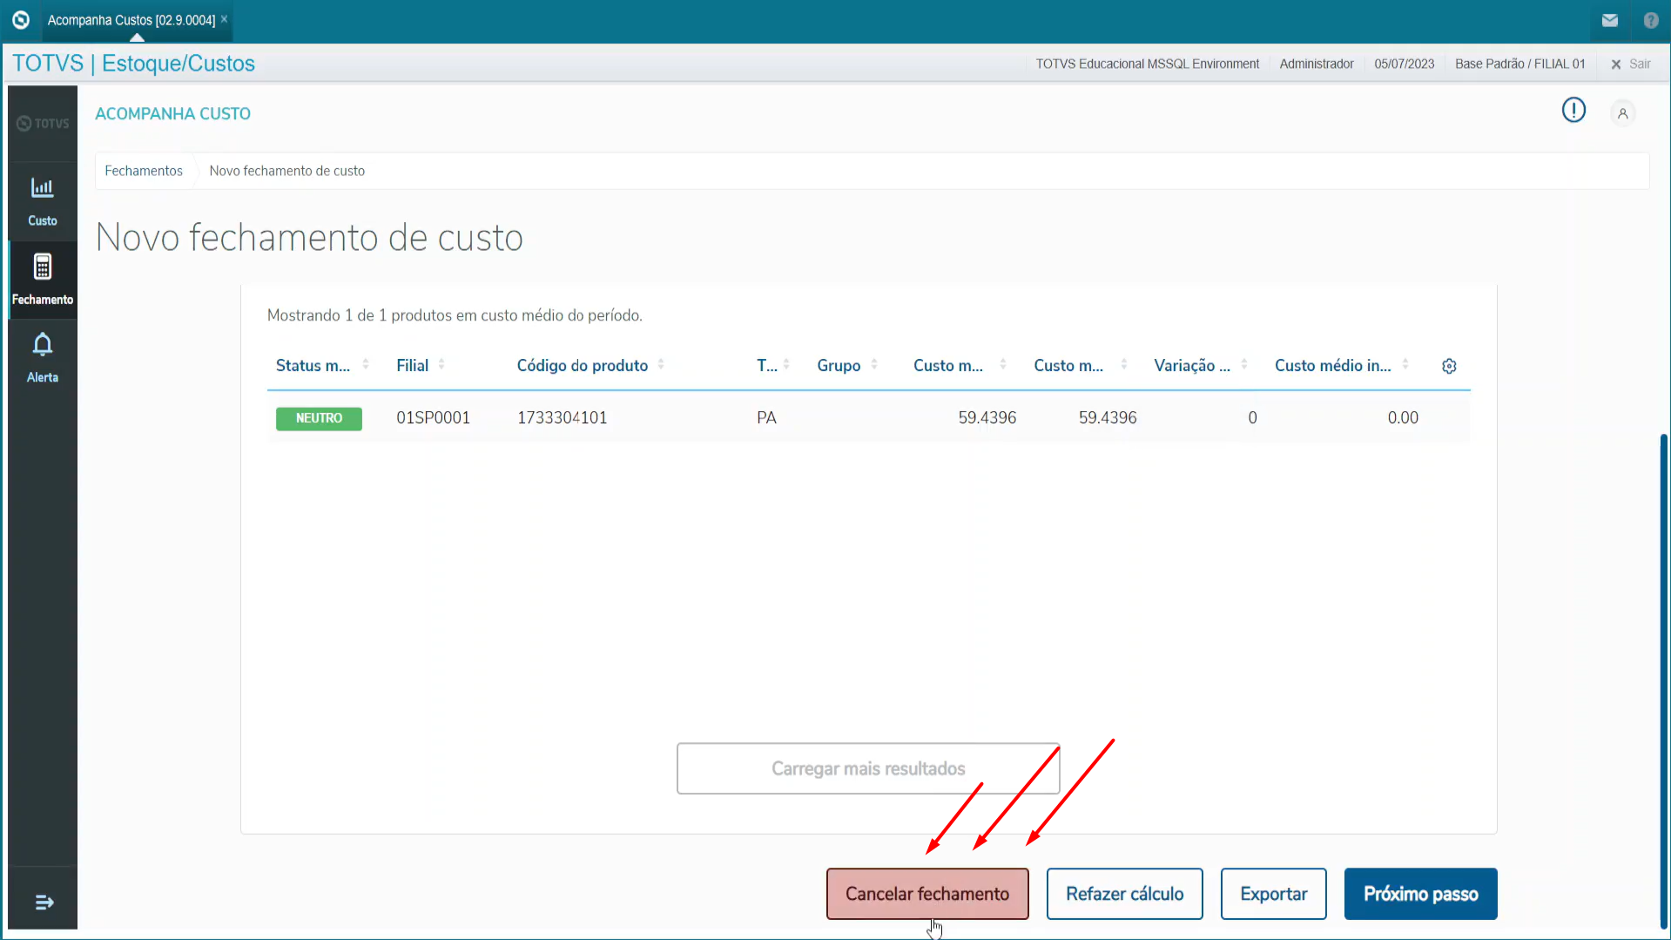Go to Fechamentos breadcrumb
The width and height of the screenshot is (1671, 940).
tap(144, 171)
